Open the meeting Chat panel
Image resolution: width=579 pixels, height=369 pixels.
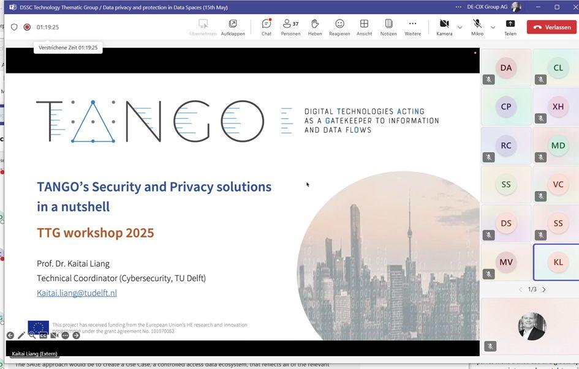267,27
